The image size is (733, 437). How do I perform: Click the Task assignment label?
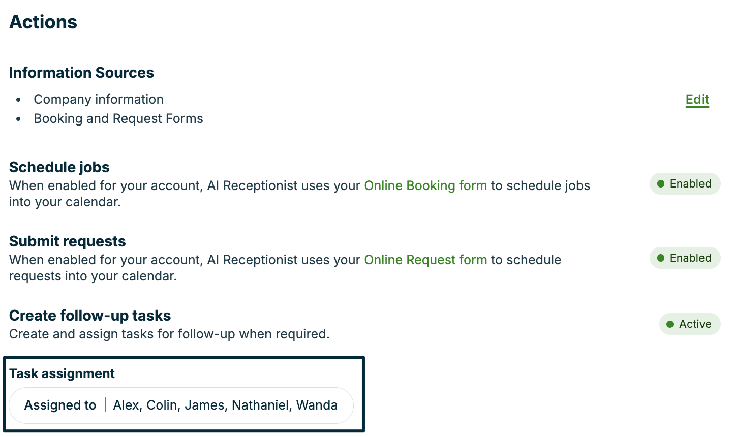[x=62, y=373]
